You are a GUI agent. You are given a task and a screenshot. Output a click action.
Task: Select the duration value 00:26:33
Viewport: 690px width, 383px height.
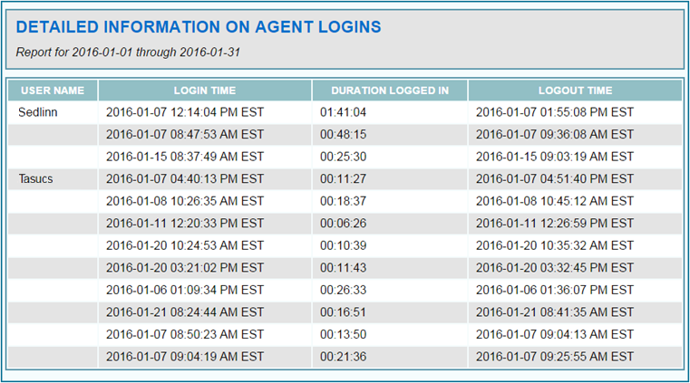pos(343,291)
